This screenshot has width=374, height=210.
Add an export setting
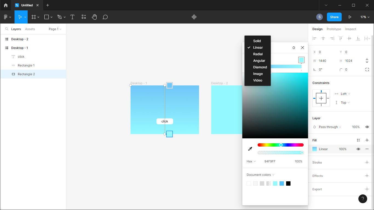367,189
